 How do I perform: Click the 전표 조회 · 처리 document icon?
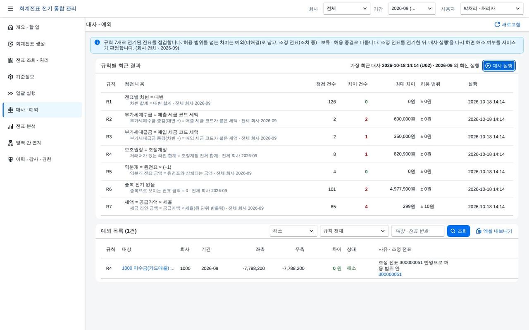[11, 60]
